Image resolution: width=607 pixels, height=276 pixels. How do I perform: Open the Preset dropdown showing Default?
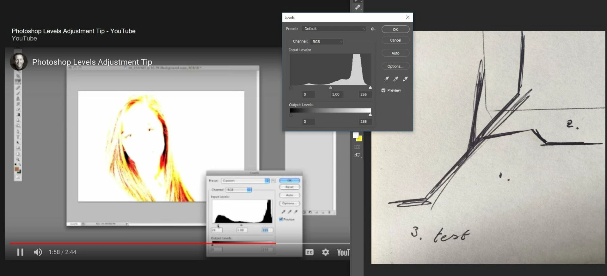pos(334,29)
